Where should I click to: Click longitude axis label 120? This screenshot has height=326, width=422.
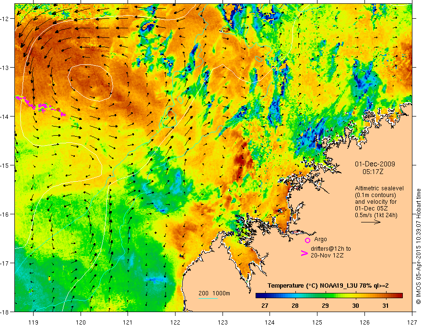pyautogui.click(x=81, y=322)
